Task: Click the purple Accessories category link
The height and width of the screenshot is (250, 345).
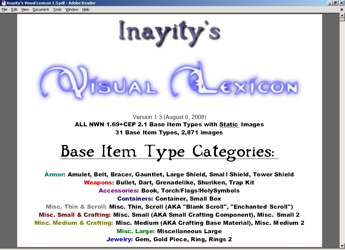Action: [x=119, y=191]
